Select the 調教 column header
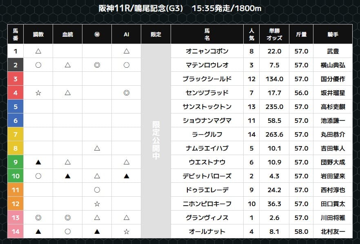Image resolution: width=360 pixels, height=244 pixels. click(x=38, y=34)
